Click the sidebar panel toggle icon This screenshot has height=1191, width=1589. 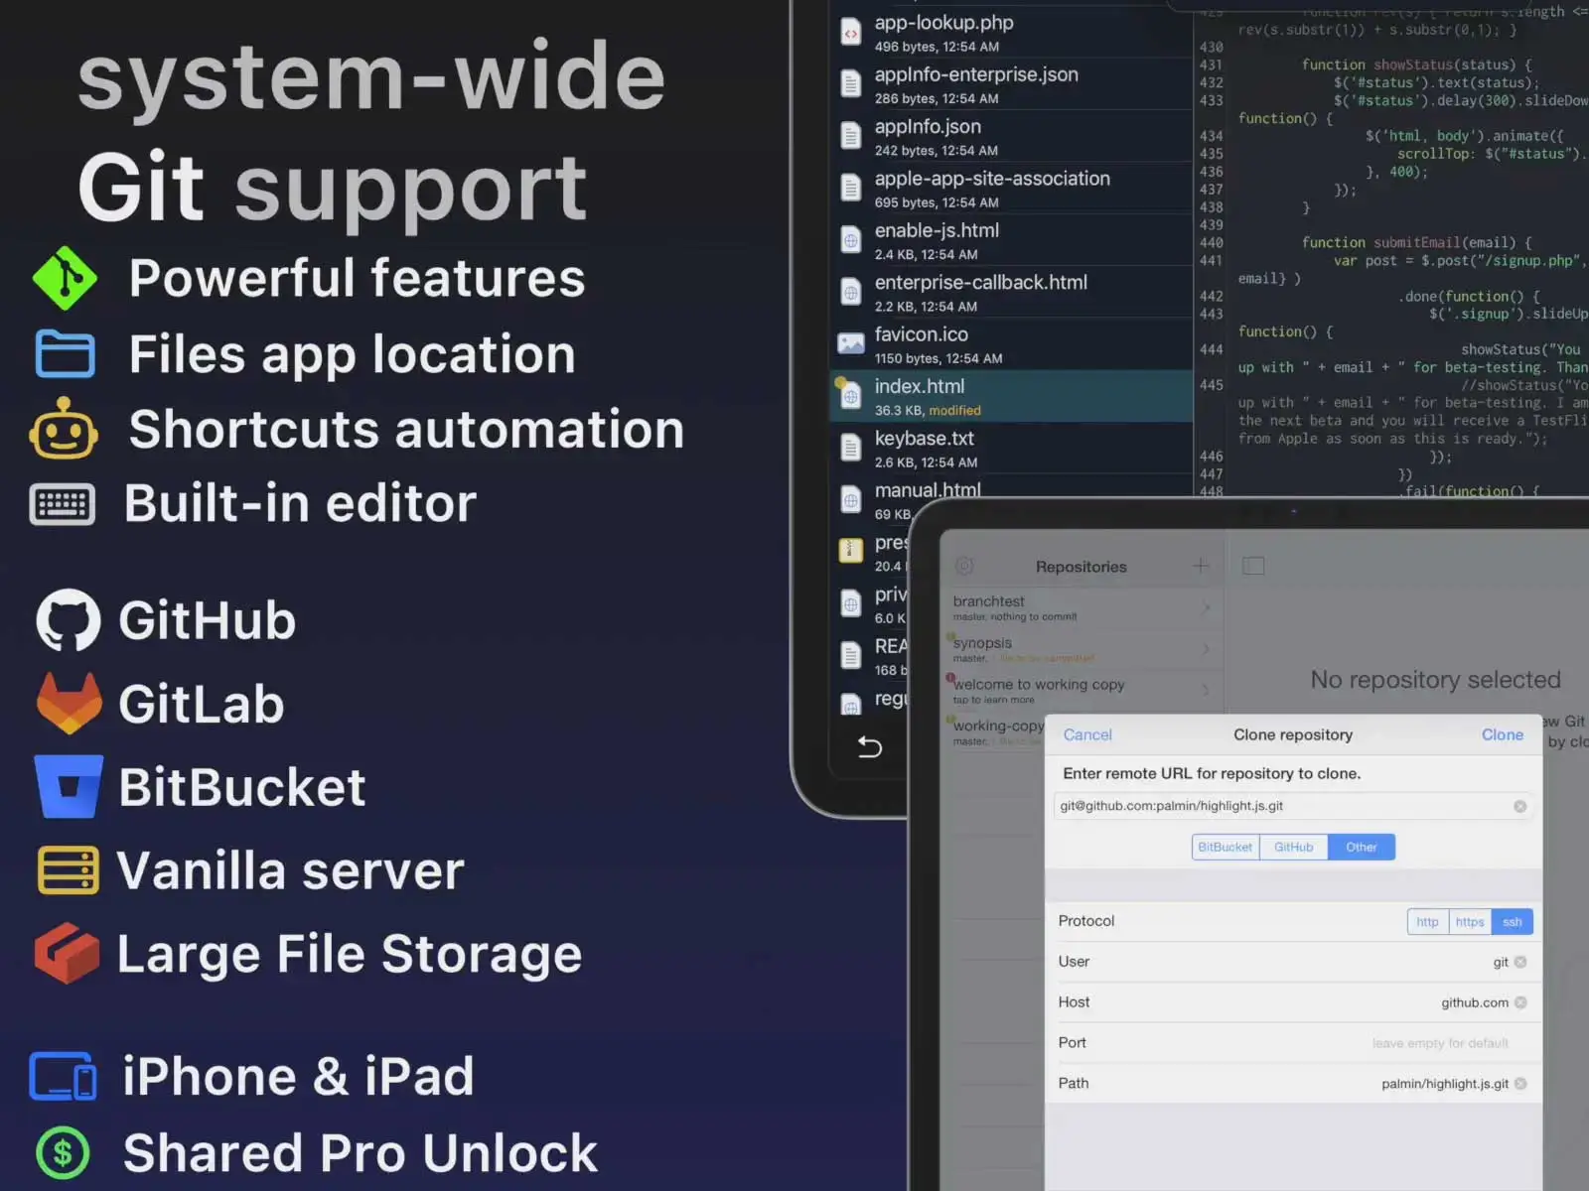[x=1253, y=566]
